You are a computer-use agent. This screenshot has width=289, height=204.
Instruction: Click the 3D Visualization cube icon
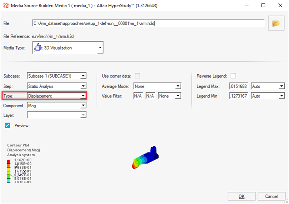click(38, 48)
